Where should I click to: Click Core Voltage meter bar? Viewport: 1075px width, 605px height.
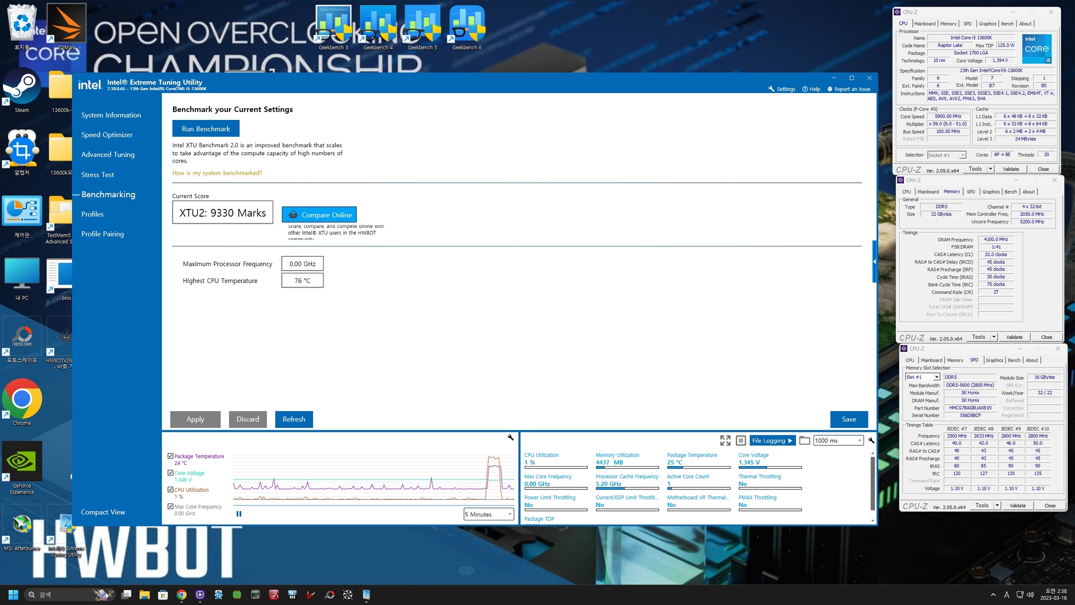tap(770, 467)
